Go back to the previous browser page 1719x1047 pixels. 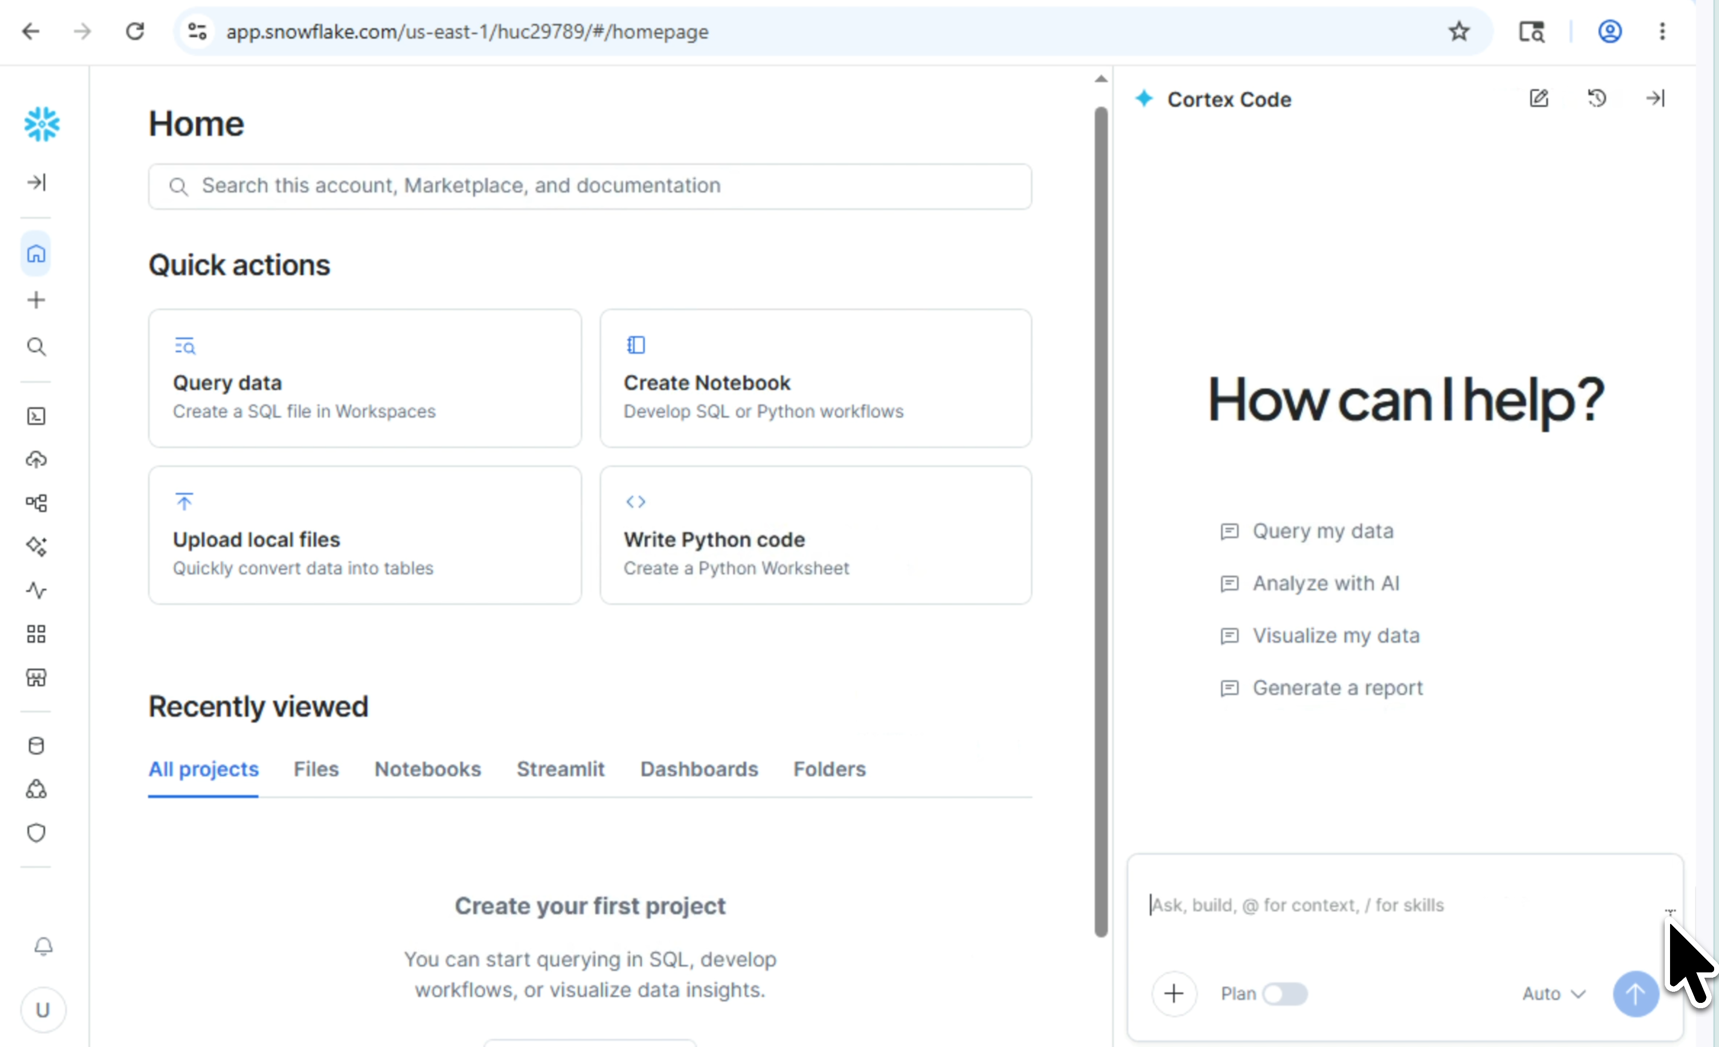click(31, 32)
